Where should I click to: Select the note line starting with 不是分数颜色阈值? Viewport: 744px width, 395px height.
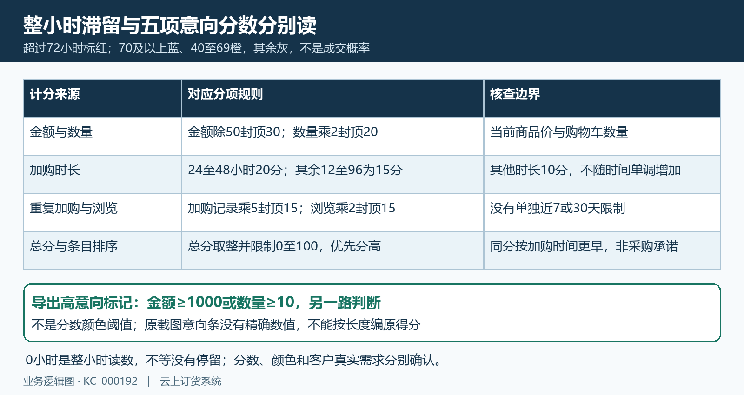click(x=226, y=324)
